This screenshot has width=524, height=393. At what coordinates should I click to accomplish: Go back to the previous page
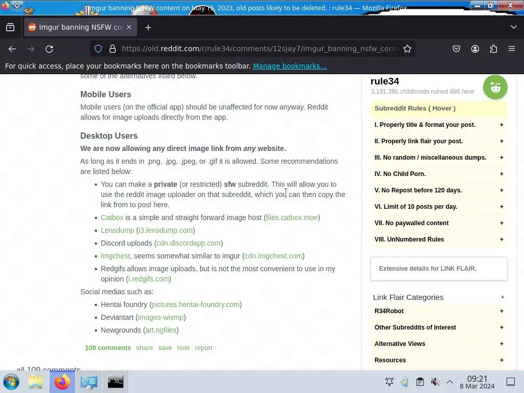pos(12,49)
